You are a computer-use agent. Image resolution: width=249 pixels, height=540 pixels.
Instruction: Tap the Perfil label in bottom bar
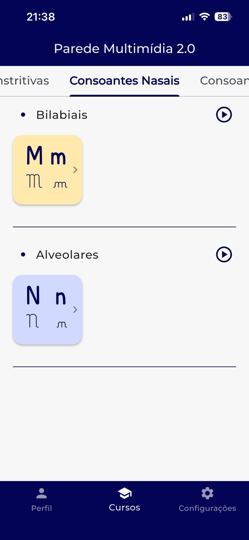pos(41,508)
